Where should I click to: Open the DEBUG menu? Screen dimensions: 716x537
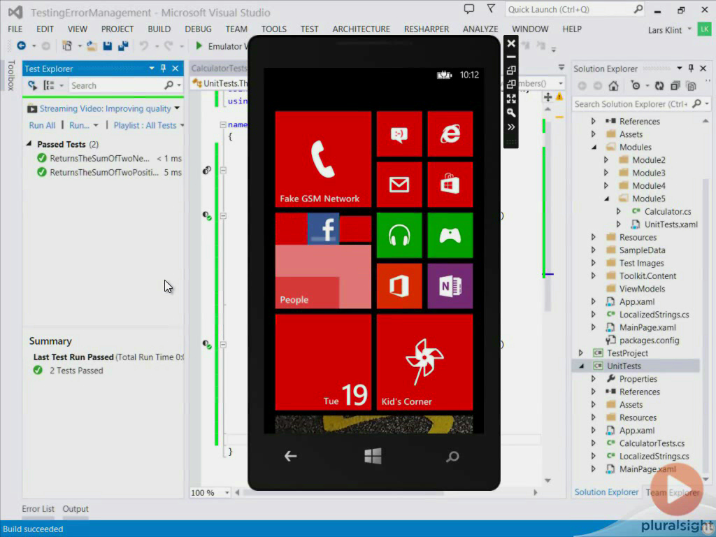[x=198, y=29]
